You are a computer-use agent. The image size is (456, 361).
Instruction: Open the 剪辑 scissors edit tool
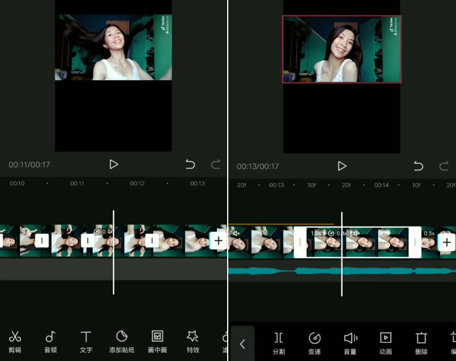click(15, 341)
